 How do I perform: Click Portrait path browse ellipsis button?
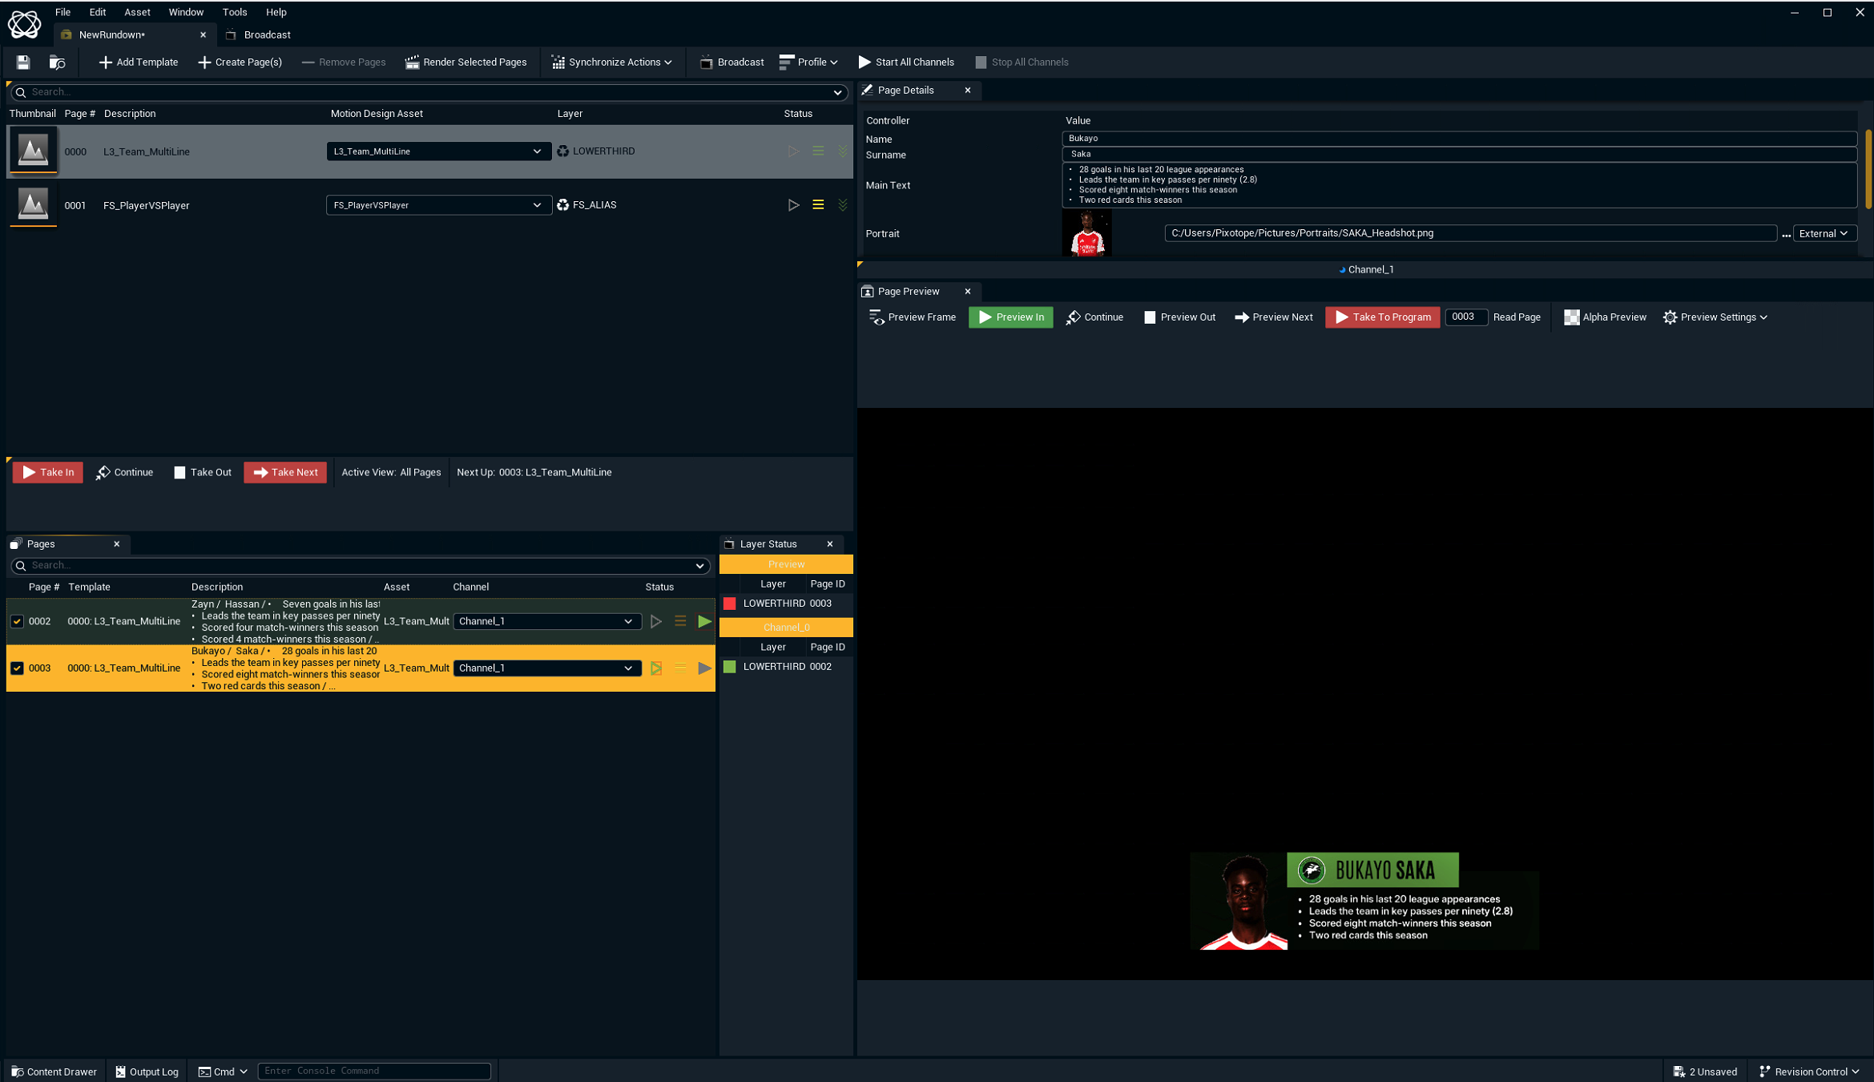tap(1786, 234)
